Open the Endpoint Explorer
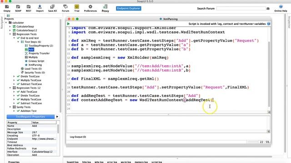 pos(128,8)
